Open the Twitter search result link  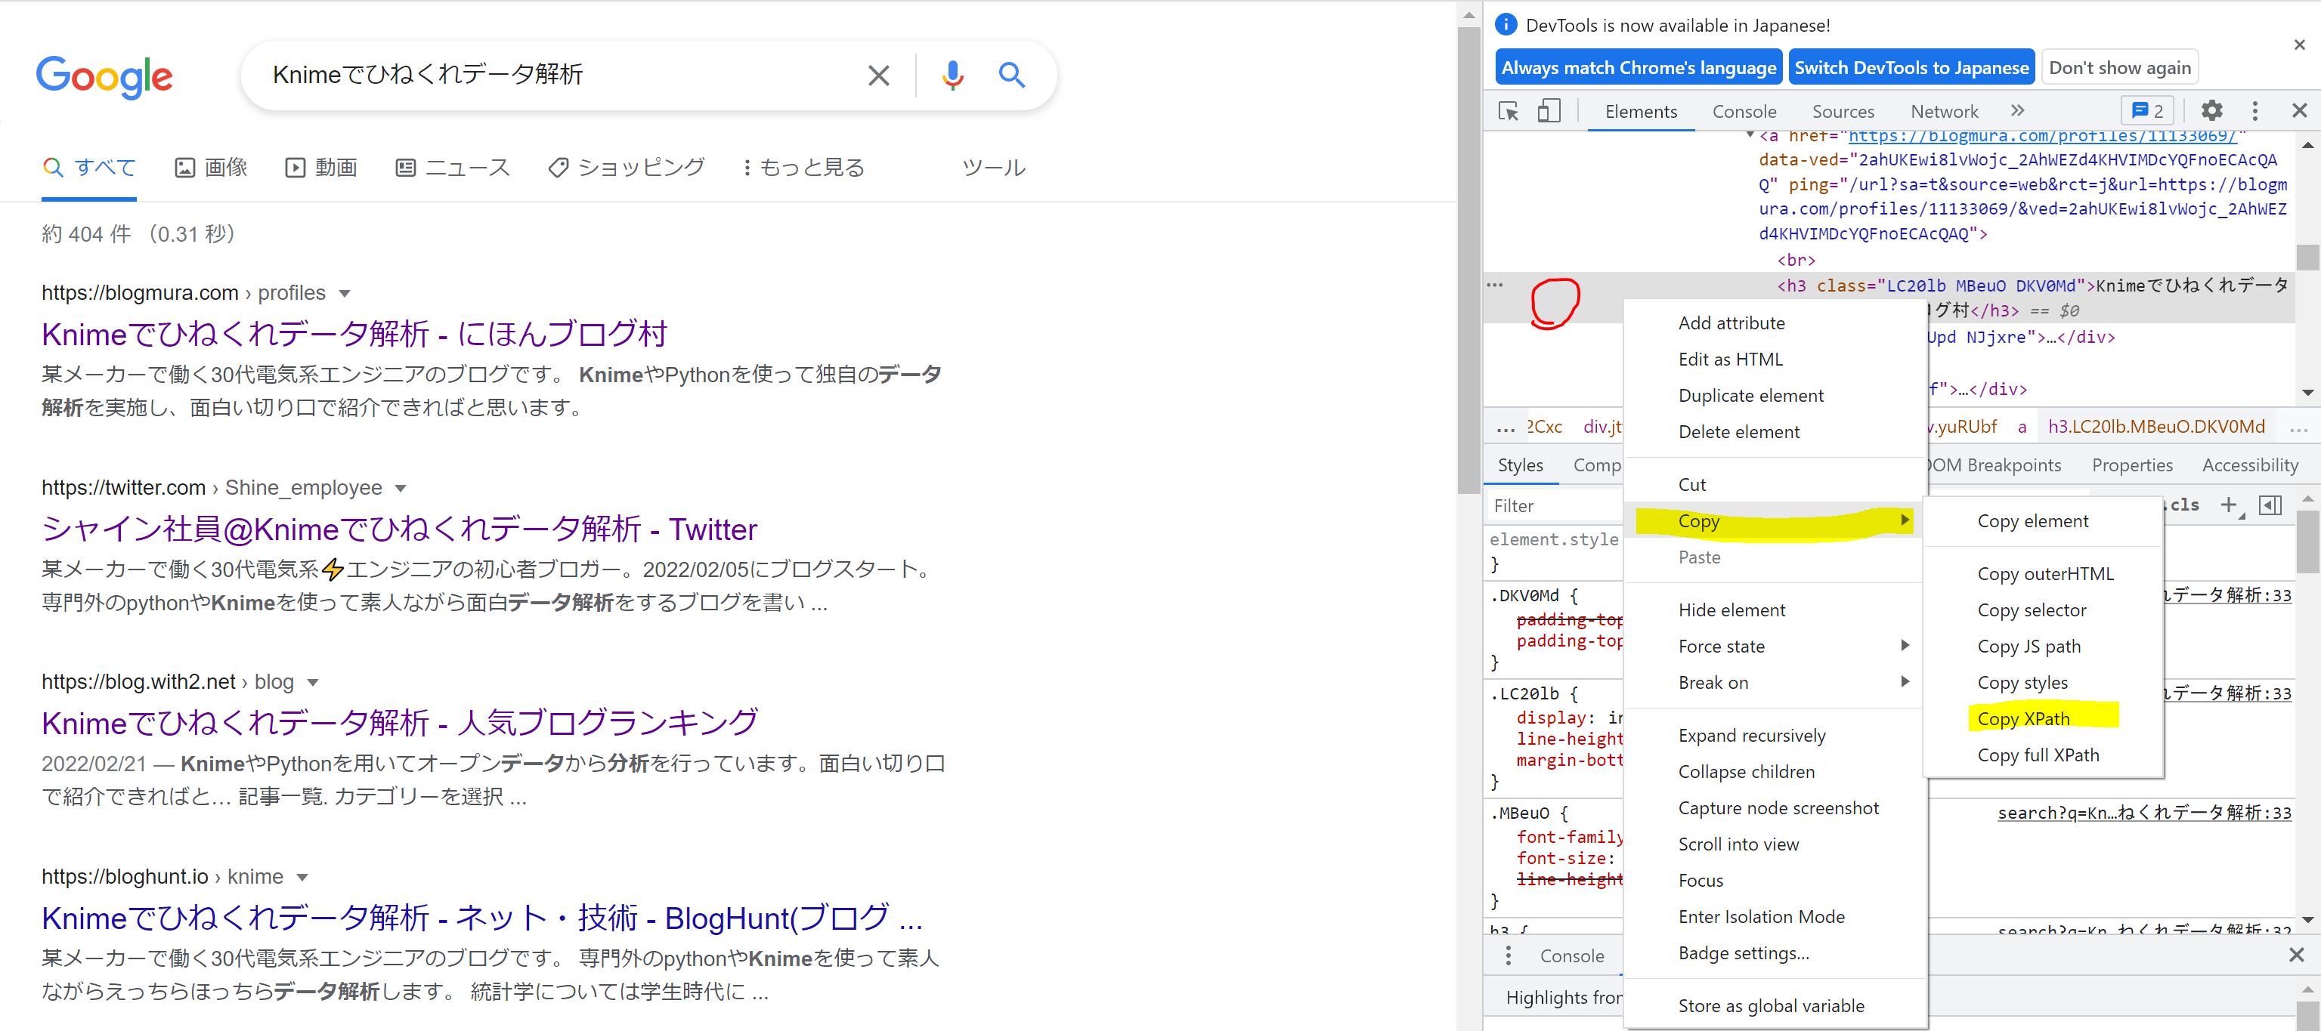point(399,529)
